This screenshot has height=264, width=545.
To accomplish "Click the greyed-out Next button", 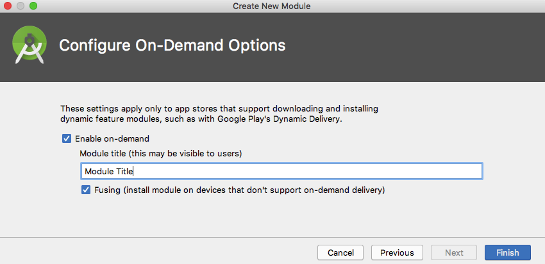I will coord(454,252).
